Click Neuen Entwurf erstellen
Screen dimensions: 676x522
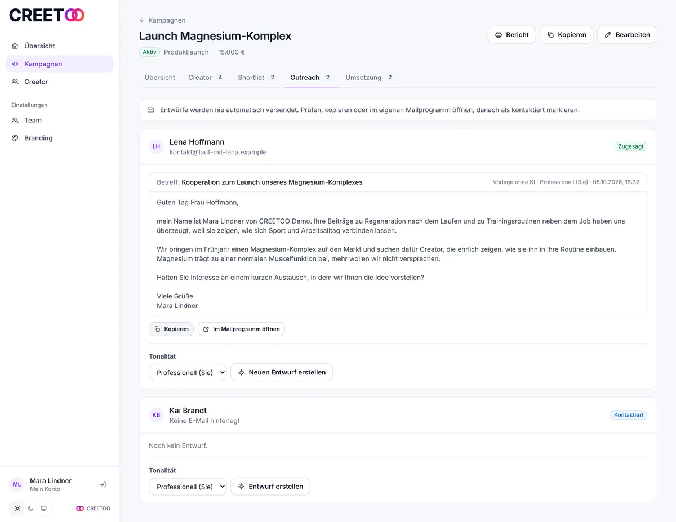coord(282,372)
